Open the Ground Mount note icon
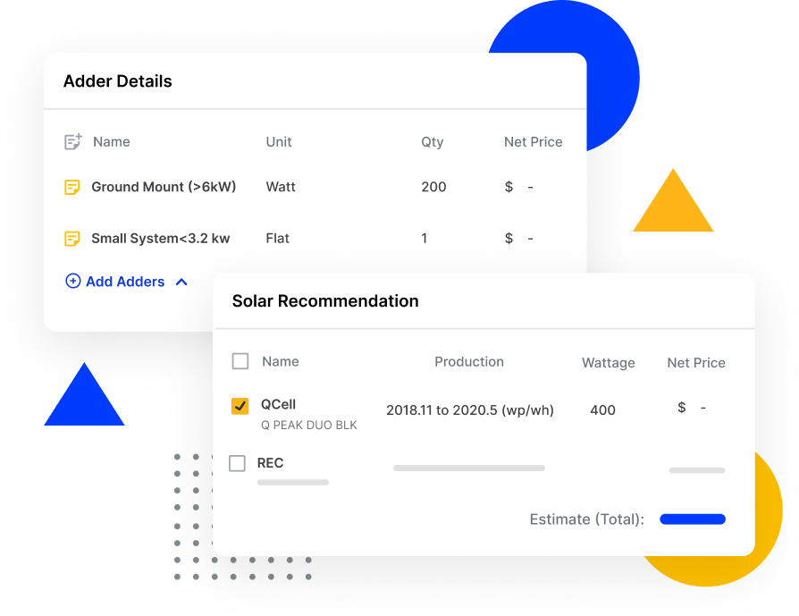The width and height of the screenshot is (799, 616). (71, 187)
